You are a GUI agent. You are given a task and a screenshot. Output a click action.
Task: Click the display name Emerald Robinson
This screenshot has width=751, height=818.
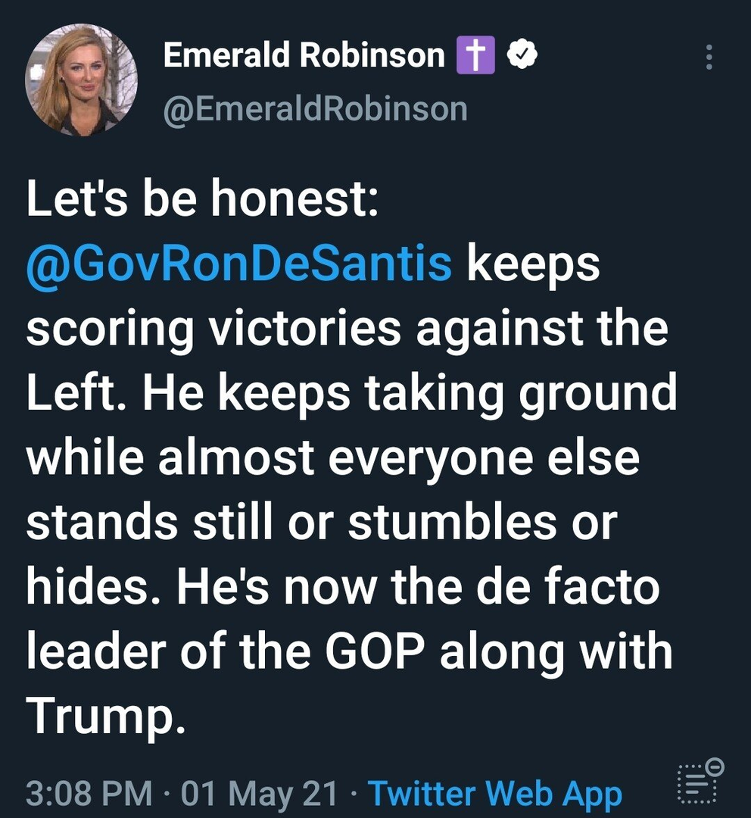[304, 55]
